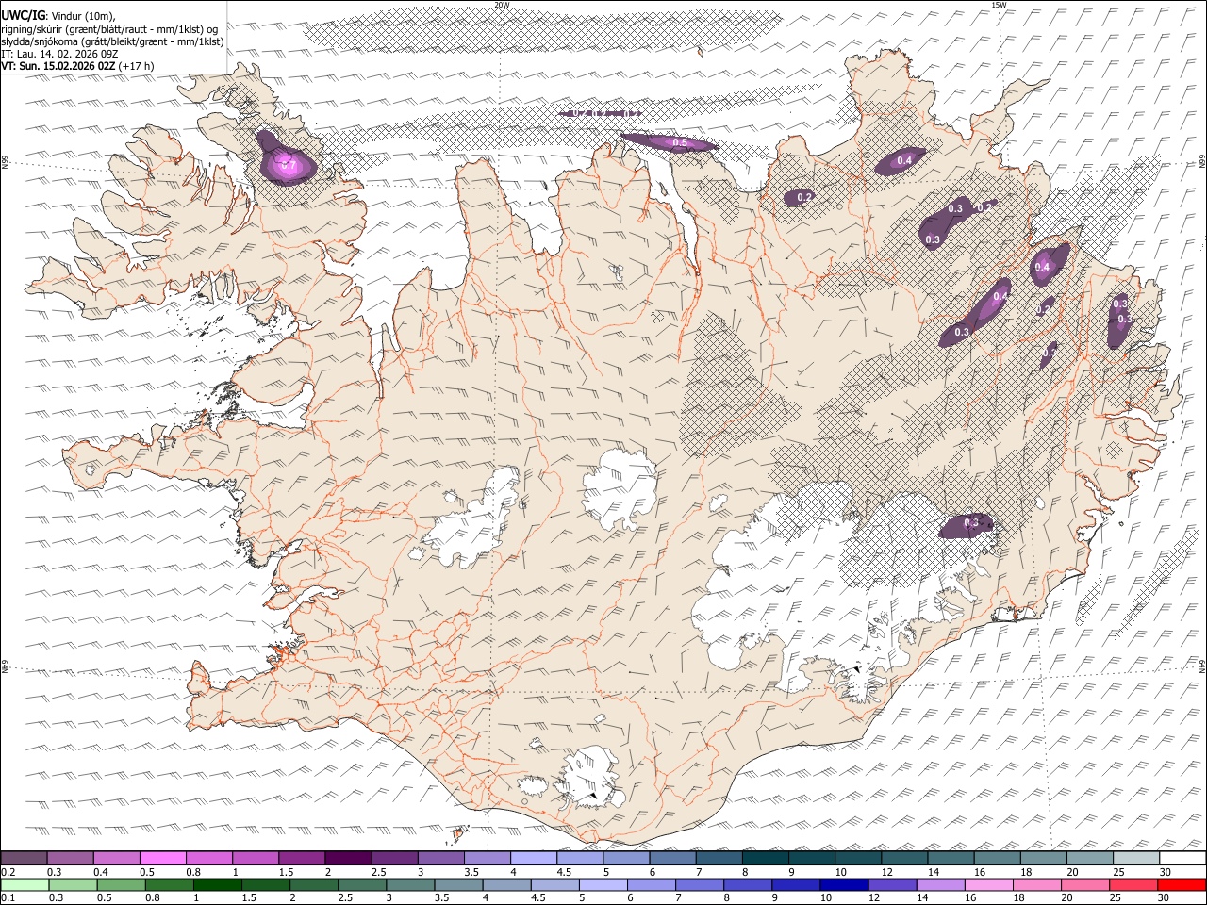The image size is (1207, 905).
Task: Click the 0.7 precipitation value in the Westfjords
Action: 289,166
